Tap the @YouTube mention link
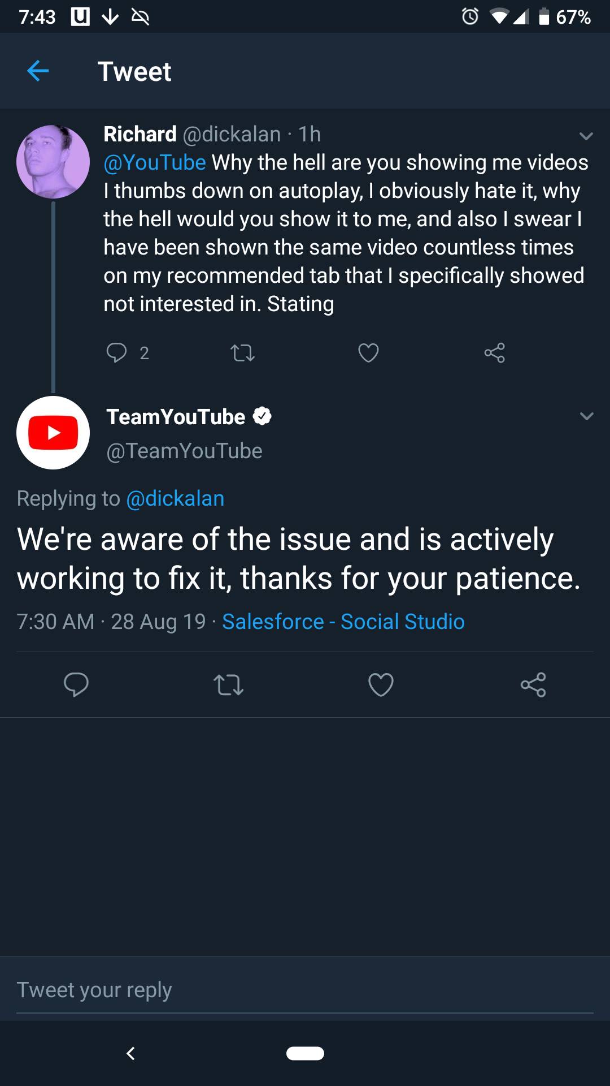610x1086 pixels. pyautogui.click(x=155, y=163)
